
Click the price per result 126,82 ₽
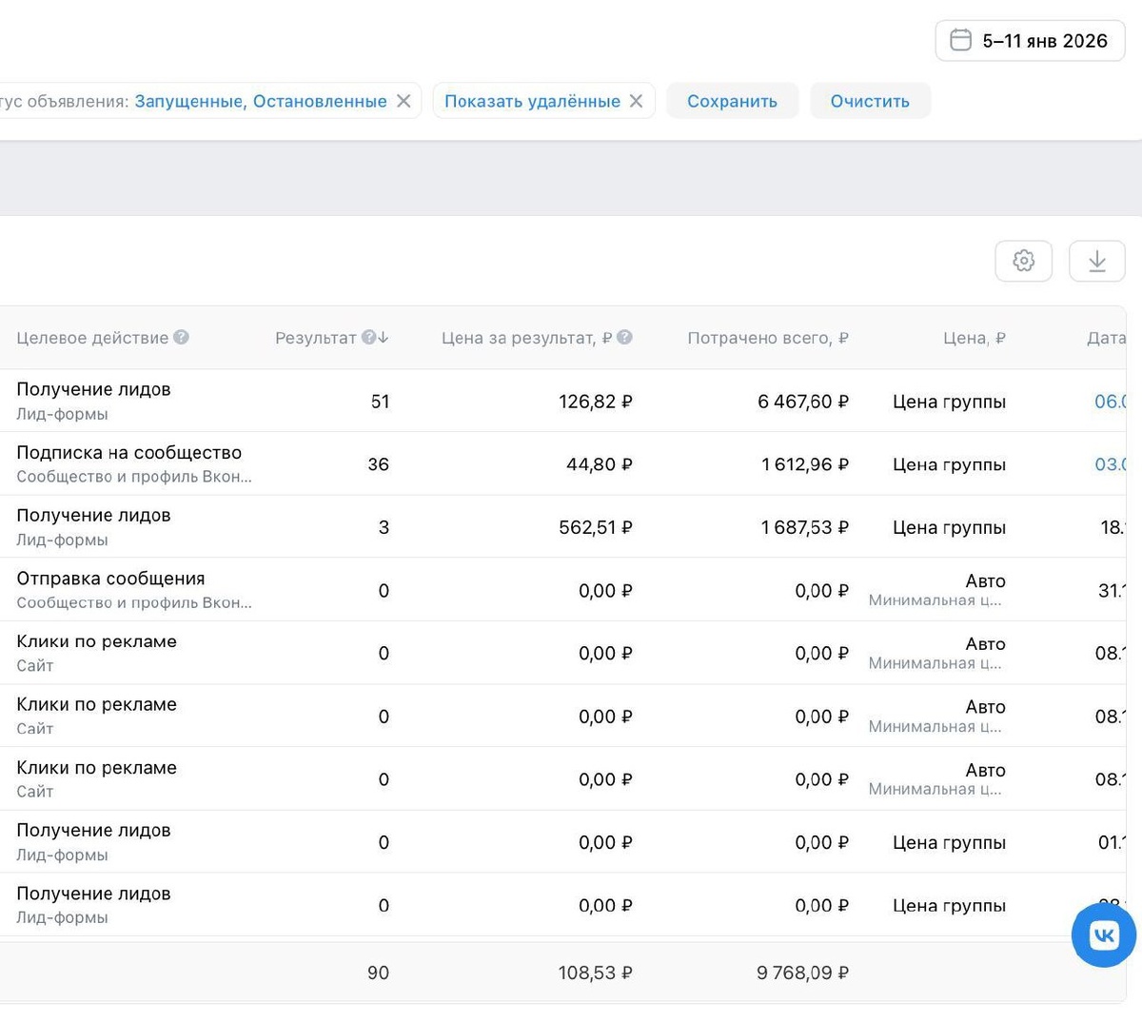[596, 402]
